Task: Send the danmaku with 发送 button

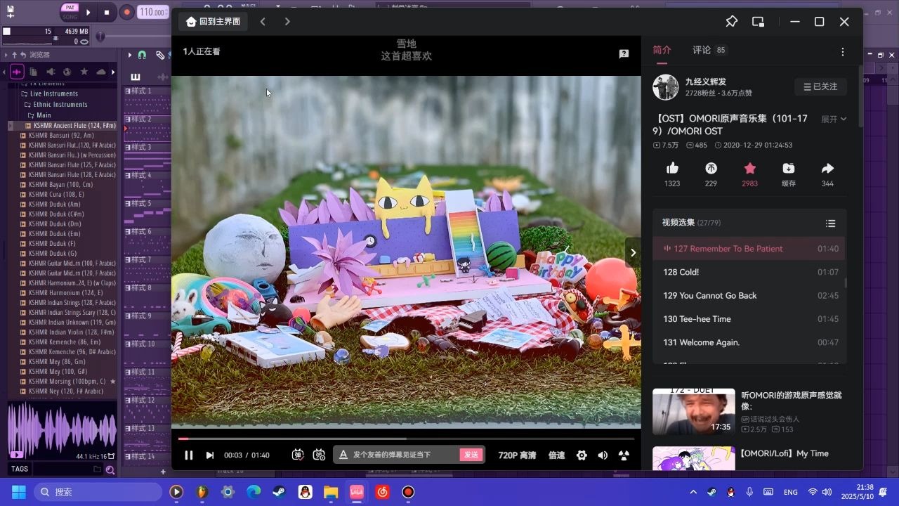Action: pyautogui.click(x=471, y=455)
